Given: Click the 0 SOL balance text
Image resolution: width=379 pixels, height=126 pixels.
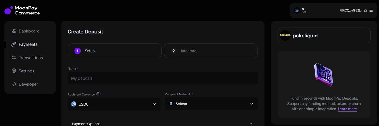Looking at the screenshot, I should 304,10.
